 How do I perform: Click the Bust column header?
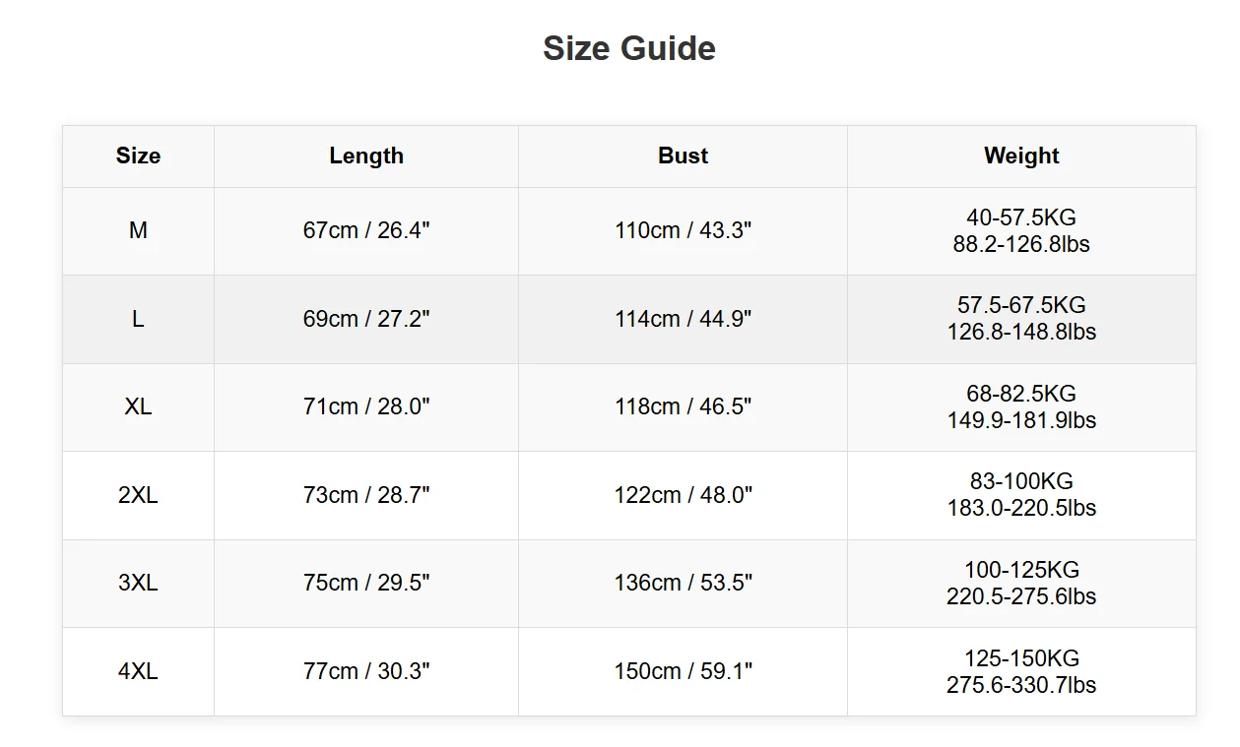tap(683, 156)
